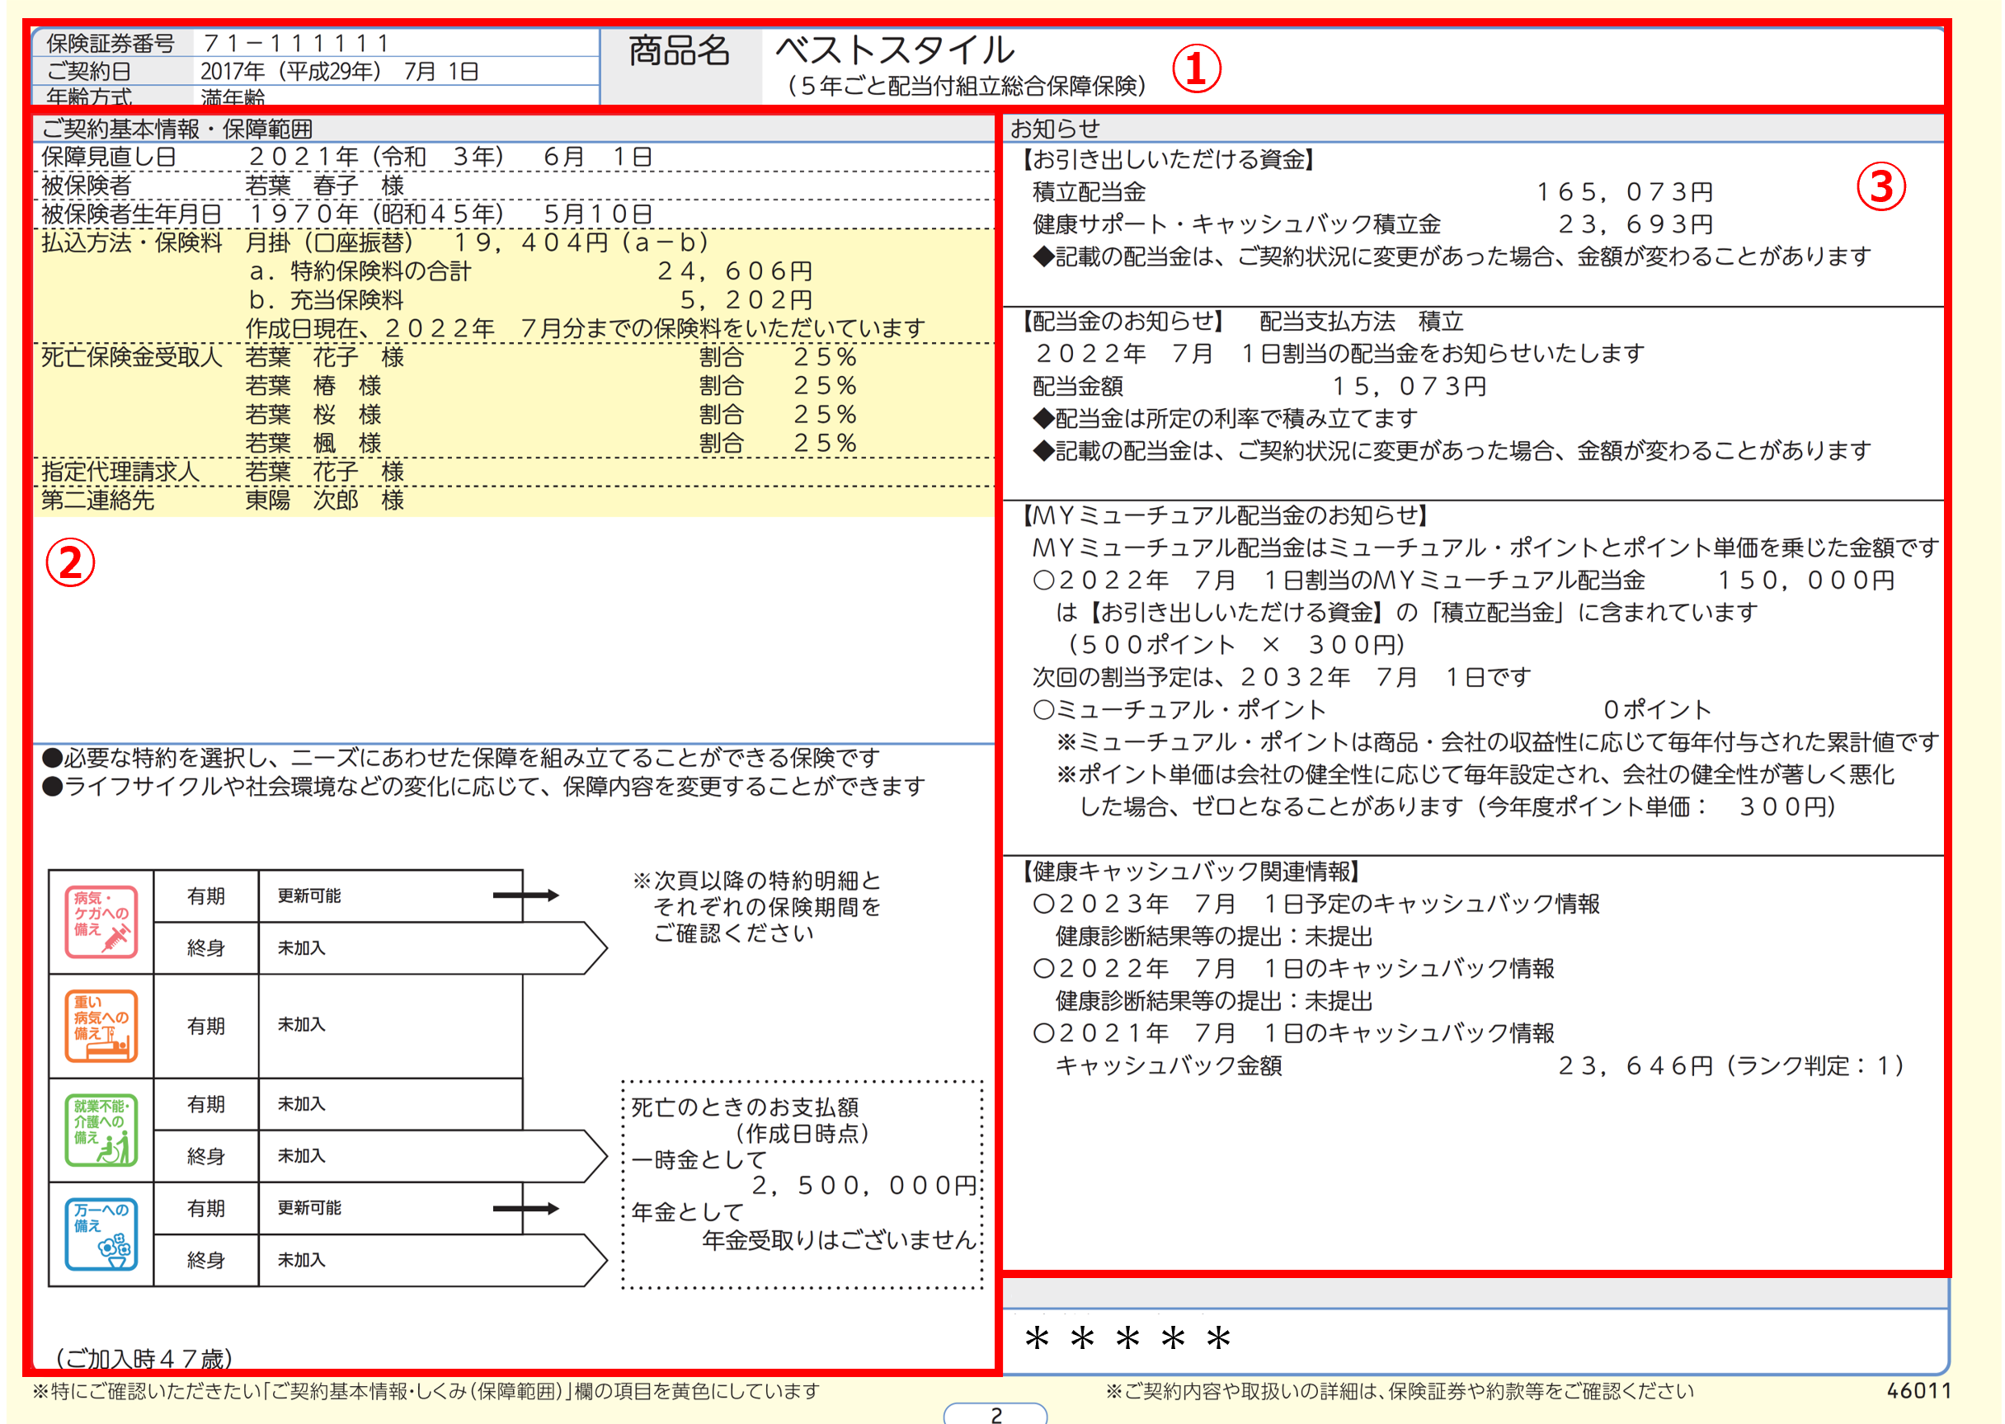Click the 年金受取りはございません text

840,1240
